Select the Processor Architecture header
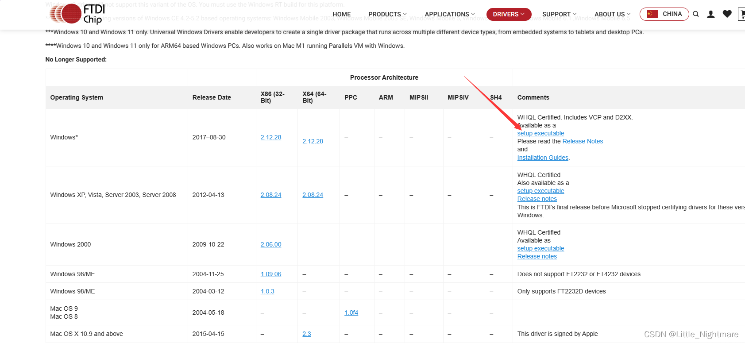The height and width of the screenshot is (343, 745). point(384,77)
